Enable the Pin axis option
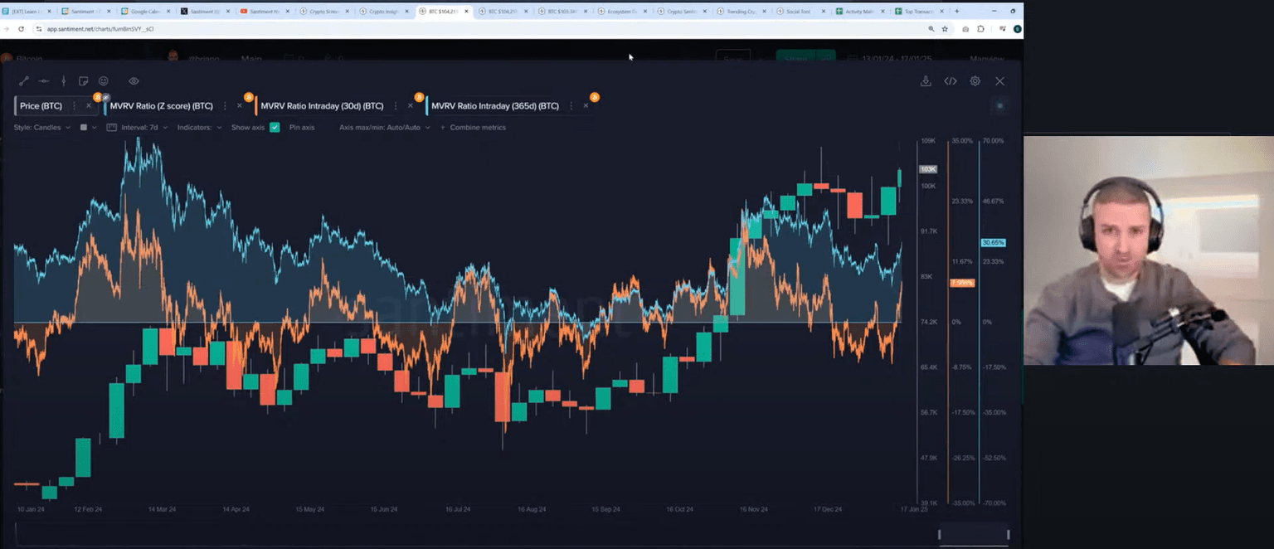Image resolution: width=1274 pixels, height=549 pixels. click(301, 128)
